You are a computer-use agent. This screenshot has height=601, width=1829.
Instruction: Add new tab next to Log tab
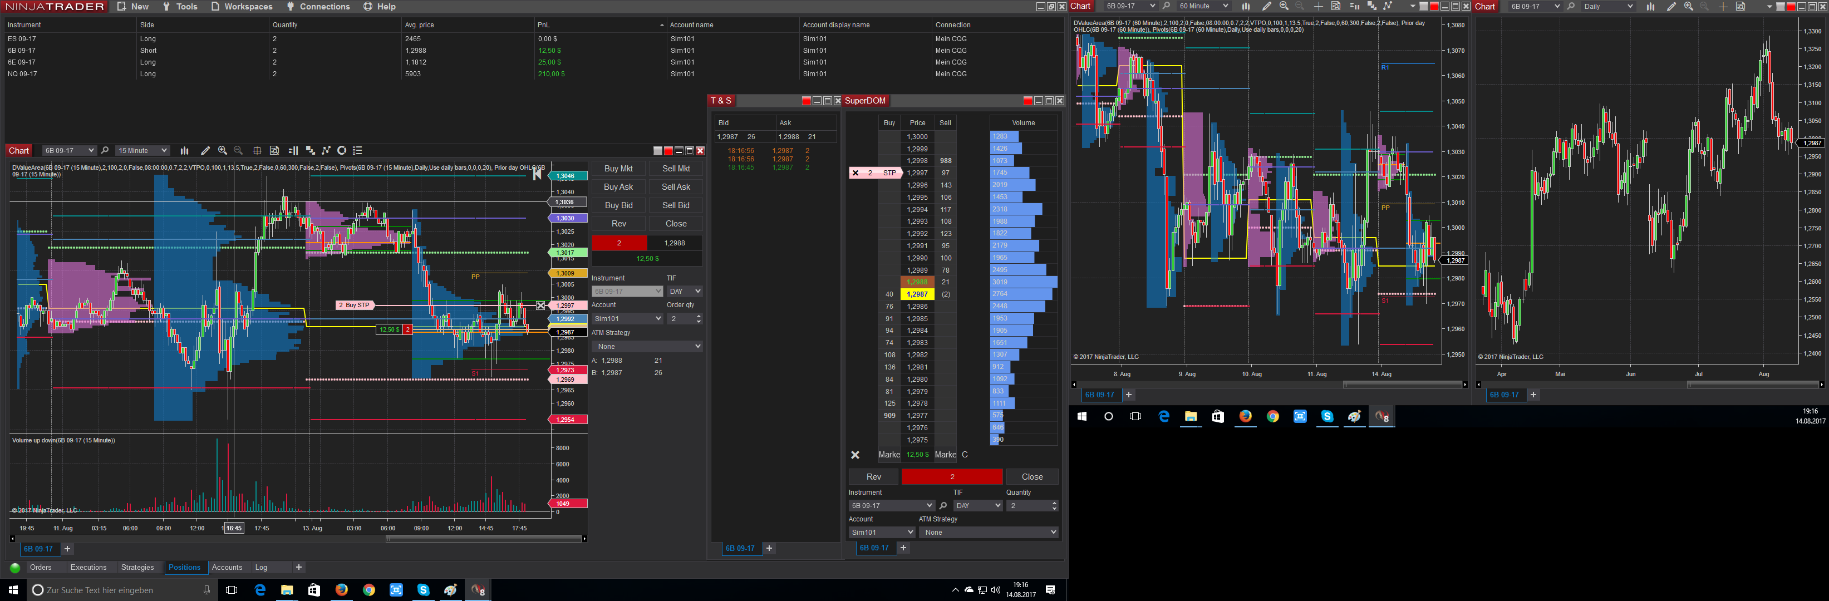click(299, 568)
